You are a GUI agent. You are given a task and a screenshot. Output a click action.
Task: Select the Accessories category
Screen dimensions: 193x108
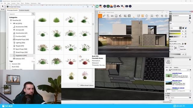click(x=20, y=27)
